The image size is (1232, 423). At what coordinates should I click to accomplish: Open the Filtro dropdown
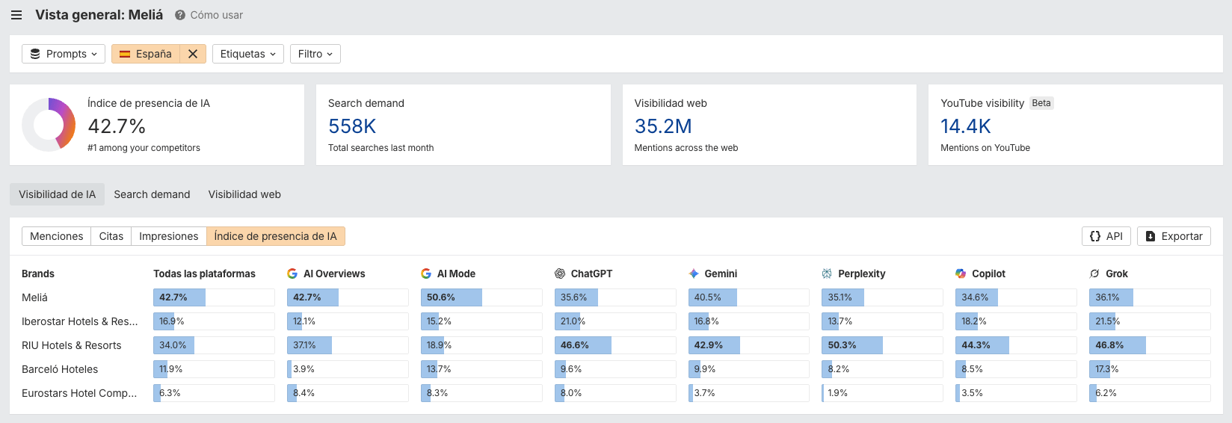(x=315, y=54)
